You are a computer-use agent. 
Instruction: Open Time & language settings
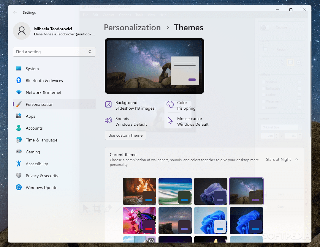[54, 140]
